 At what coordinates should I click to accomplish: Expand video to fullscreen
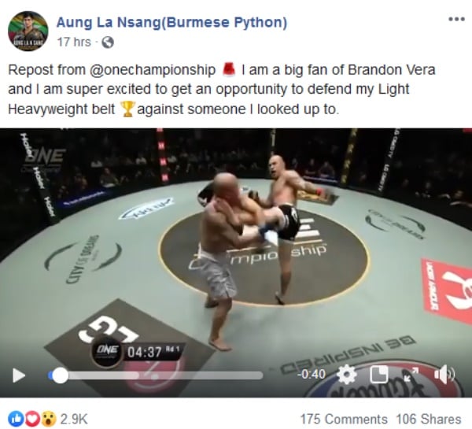(411, 375)
